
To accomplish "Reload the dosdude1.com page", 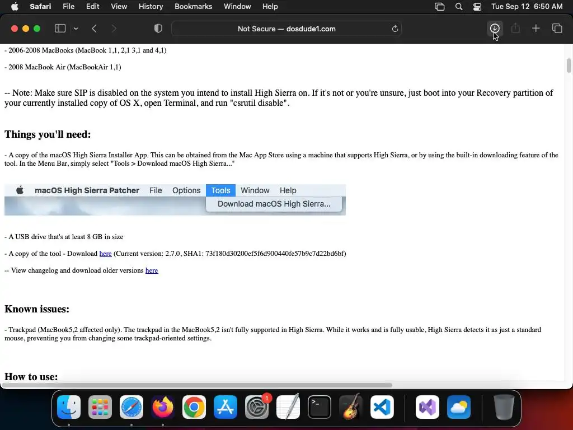I will (394, 29).
